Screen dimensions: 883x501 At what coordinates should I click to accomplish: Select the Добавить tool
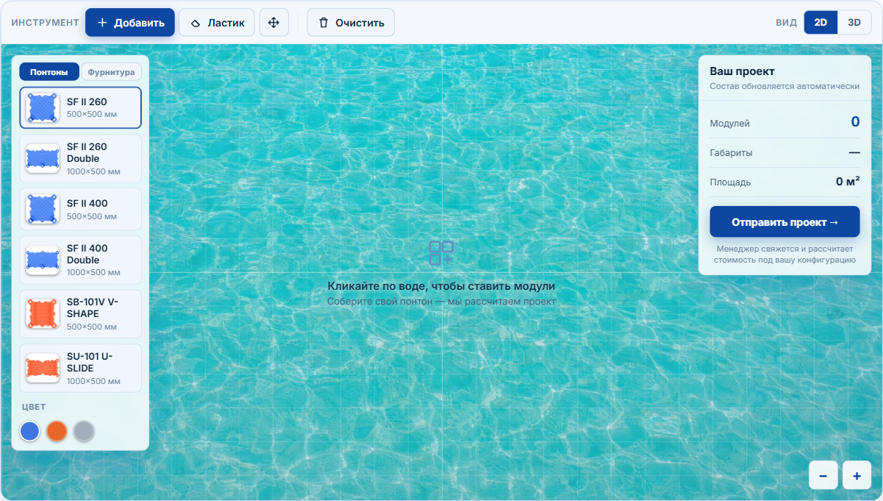point(130,23)
